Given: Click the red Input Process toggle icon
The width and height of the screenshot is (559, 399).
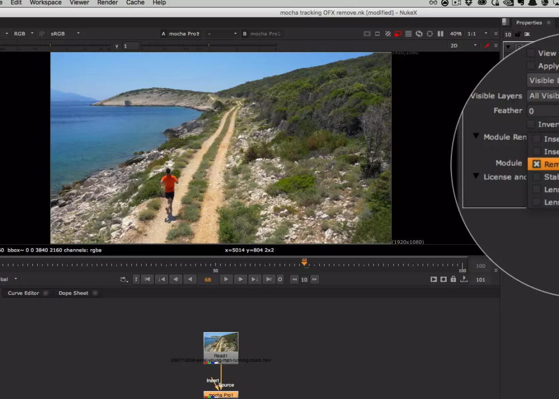Looking at the screenshot, I should (397, 34).
